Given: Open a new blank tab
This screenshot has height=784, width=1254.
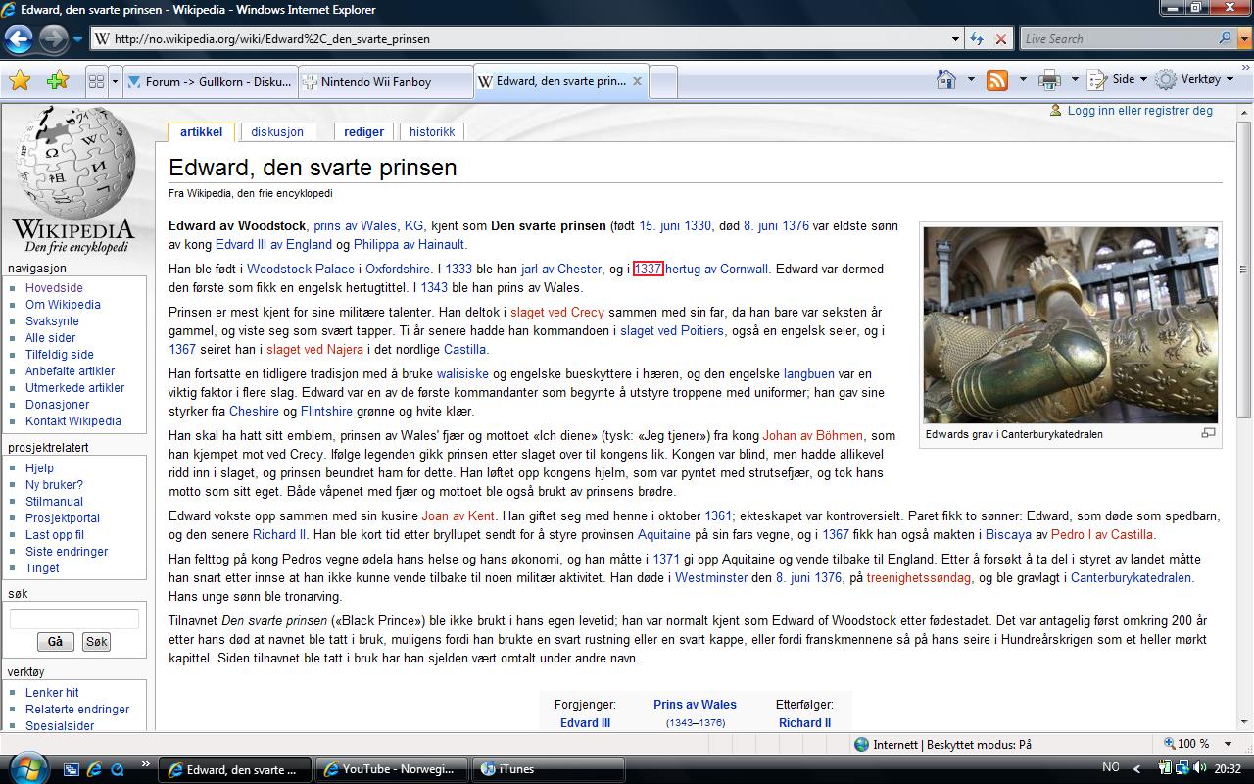Looking at the screenshot, I should point(663,82).
